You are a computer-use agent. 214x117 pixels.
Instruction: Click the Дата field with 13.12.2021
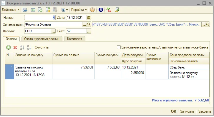[x=76, y=18]
